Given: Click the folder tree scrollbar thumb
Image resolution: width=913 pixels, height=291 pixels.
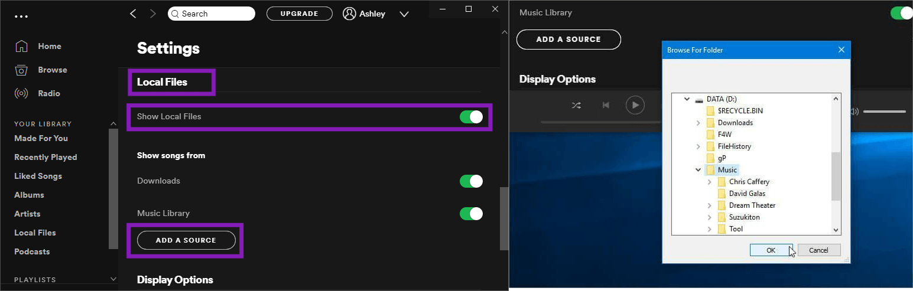Looking at the screenshot, I should coord(836,176).
